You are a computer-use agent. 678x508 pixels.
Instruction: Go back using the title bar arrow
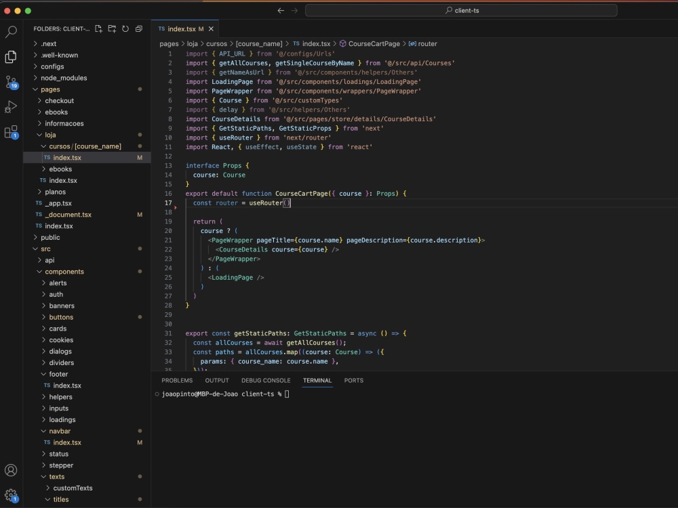pyautogui.click(x=281, y=11)
